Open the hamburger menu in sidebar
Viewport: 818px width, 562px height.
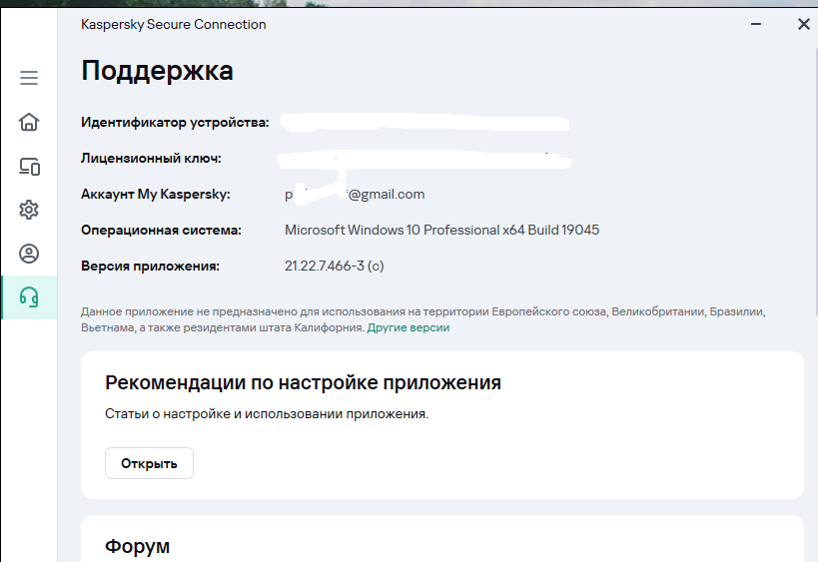point(29,78)
